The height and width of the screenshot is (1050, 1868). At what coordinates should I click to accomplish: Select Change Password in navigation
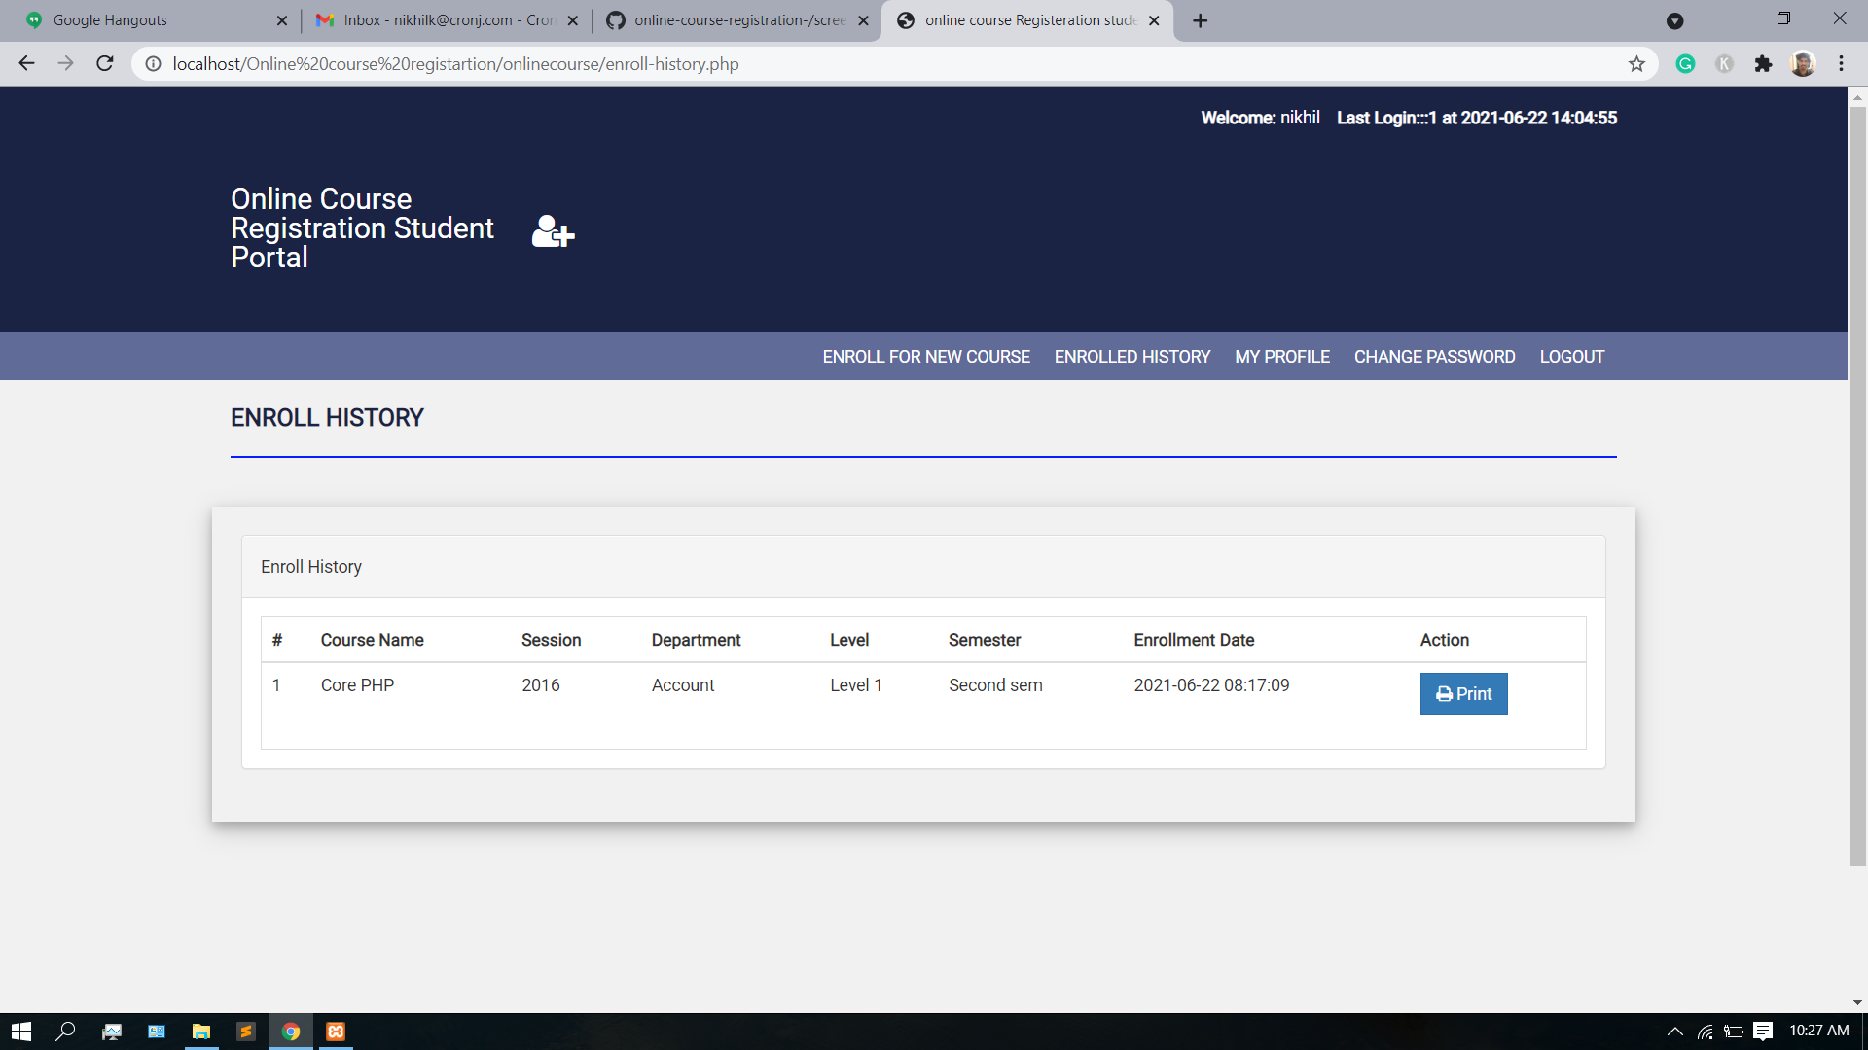1434,357
